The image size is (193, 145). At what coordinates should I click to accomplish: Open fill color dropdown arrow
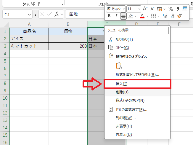(136, 16)
